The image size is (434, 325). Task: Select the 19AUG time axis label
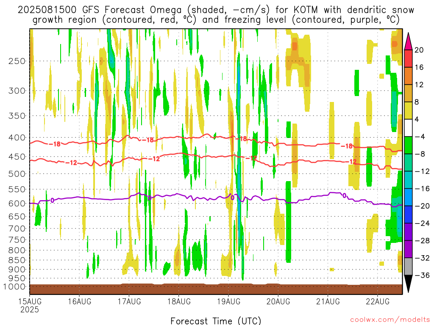point(228,301)
